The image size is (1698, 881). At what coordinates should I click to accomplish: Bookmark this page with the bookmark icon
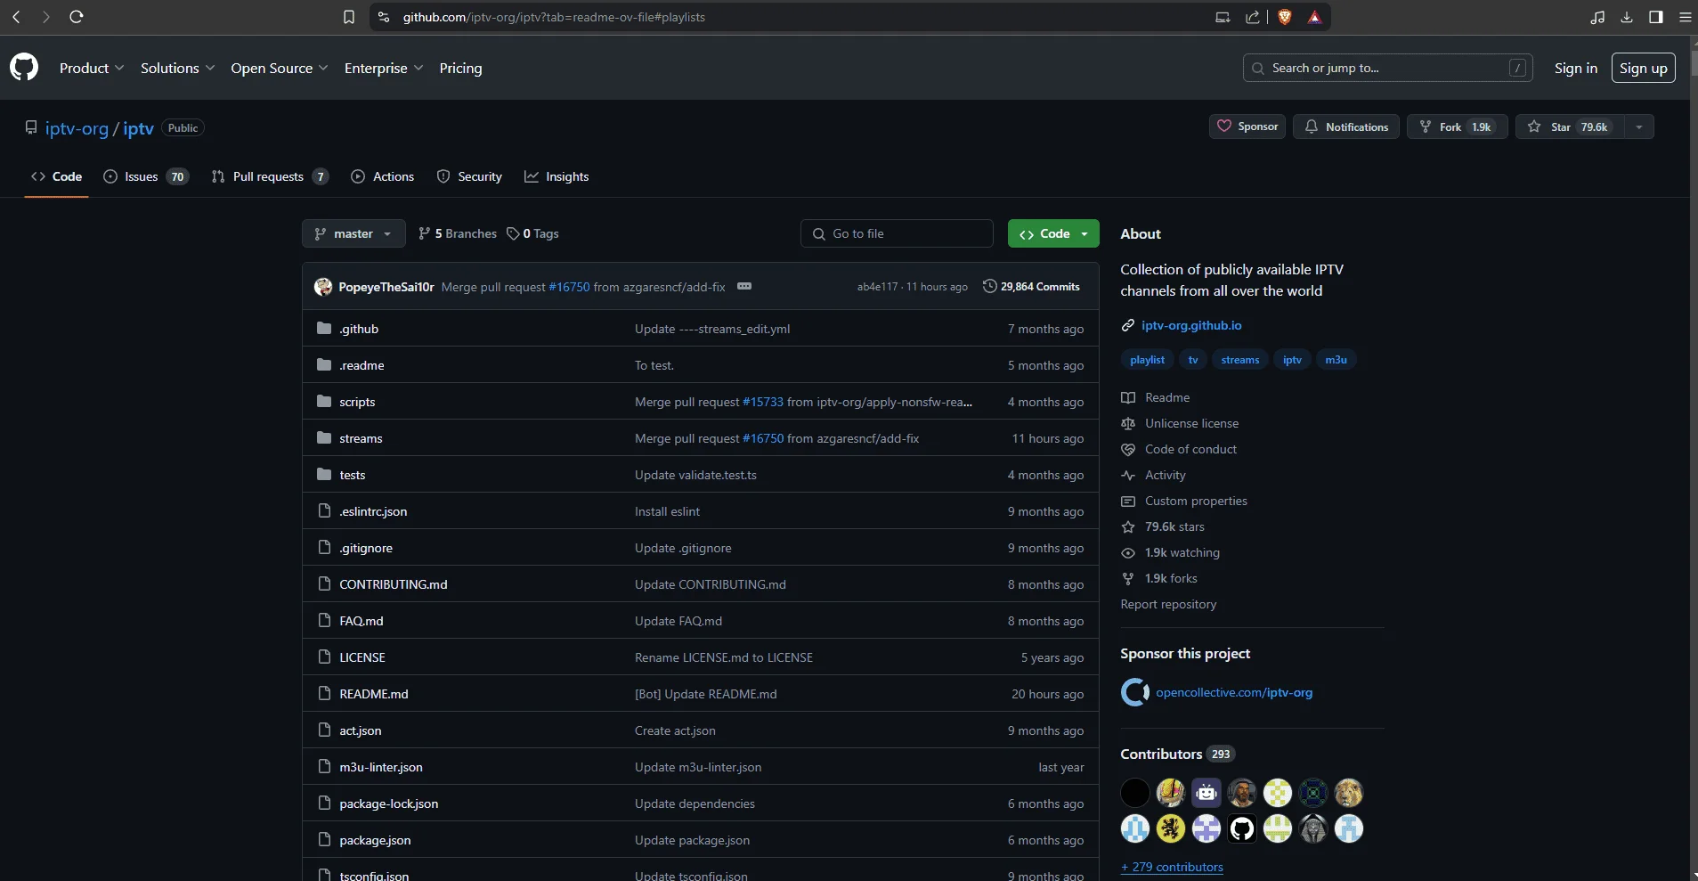349,17
